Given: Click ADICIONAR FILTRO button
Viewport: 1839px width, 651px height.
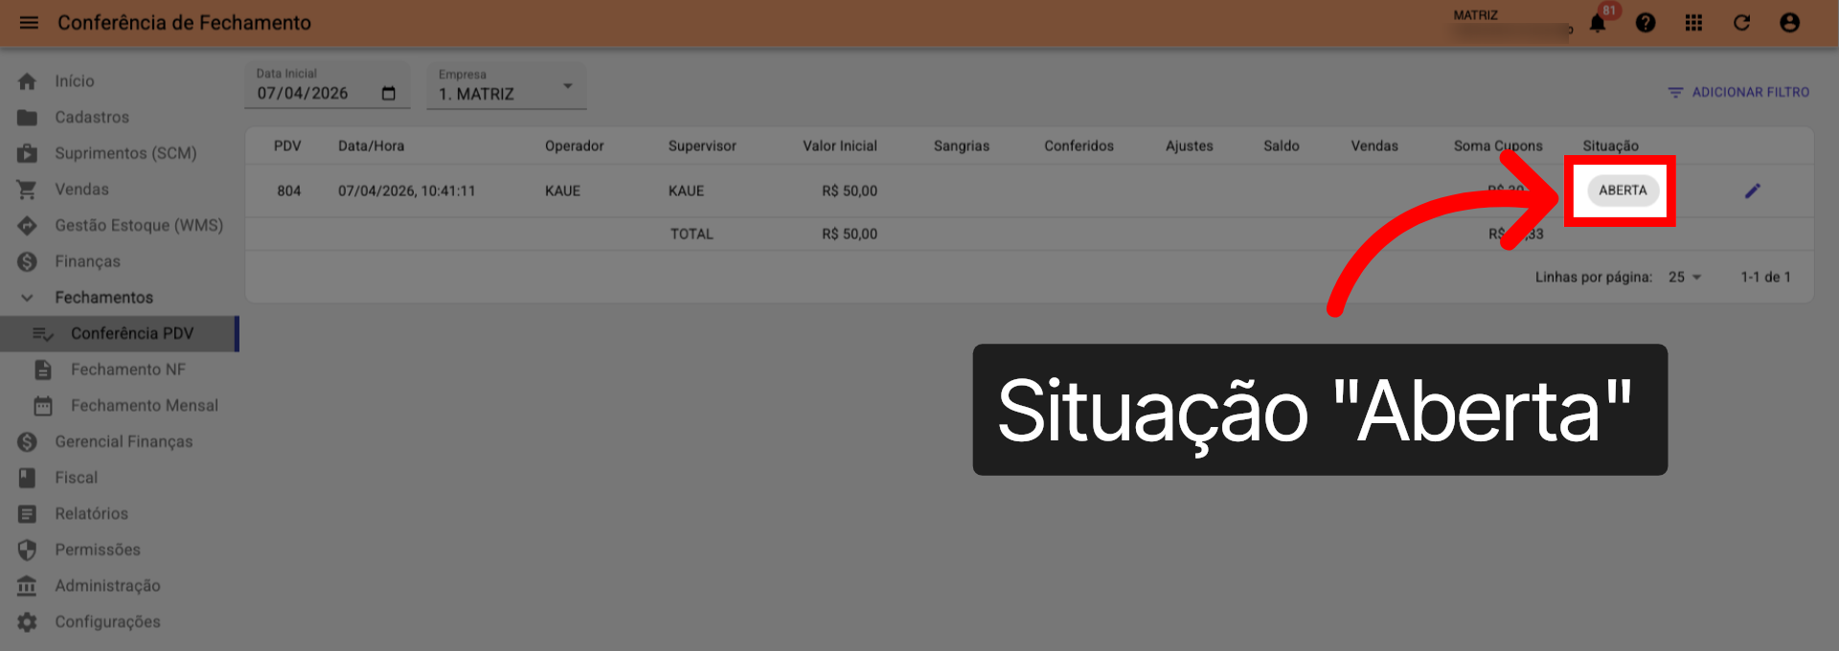Looking at the screenshot, I should [1738, 93].
